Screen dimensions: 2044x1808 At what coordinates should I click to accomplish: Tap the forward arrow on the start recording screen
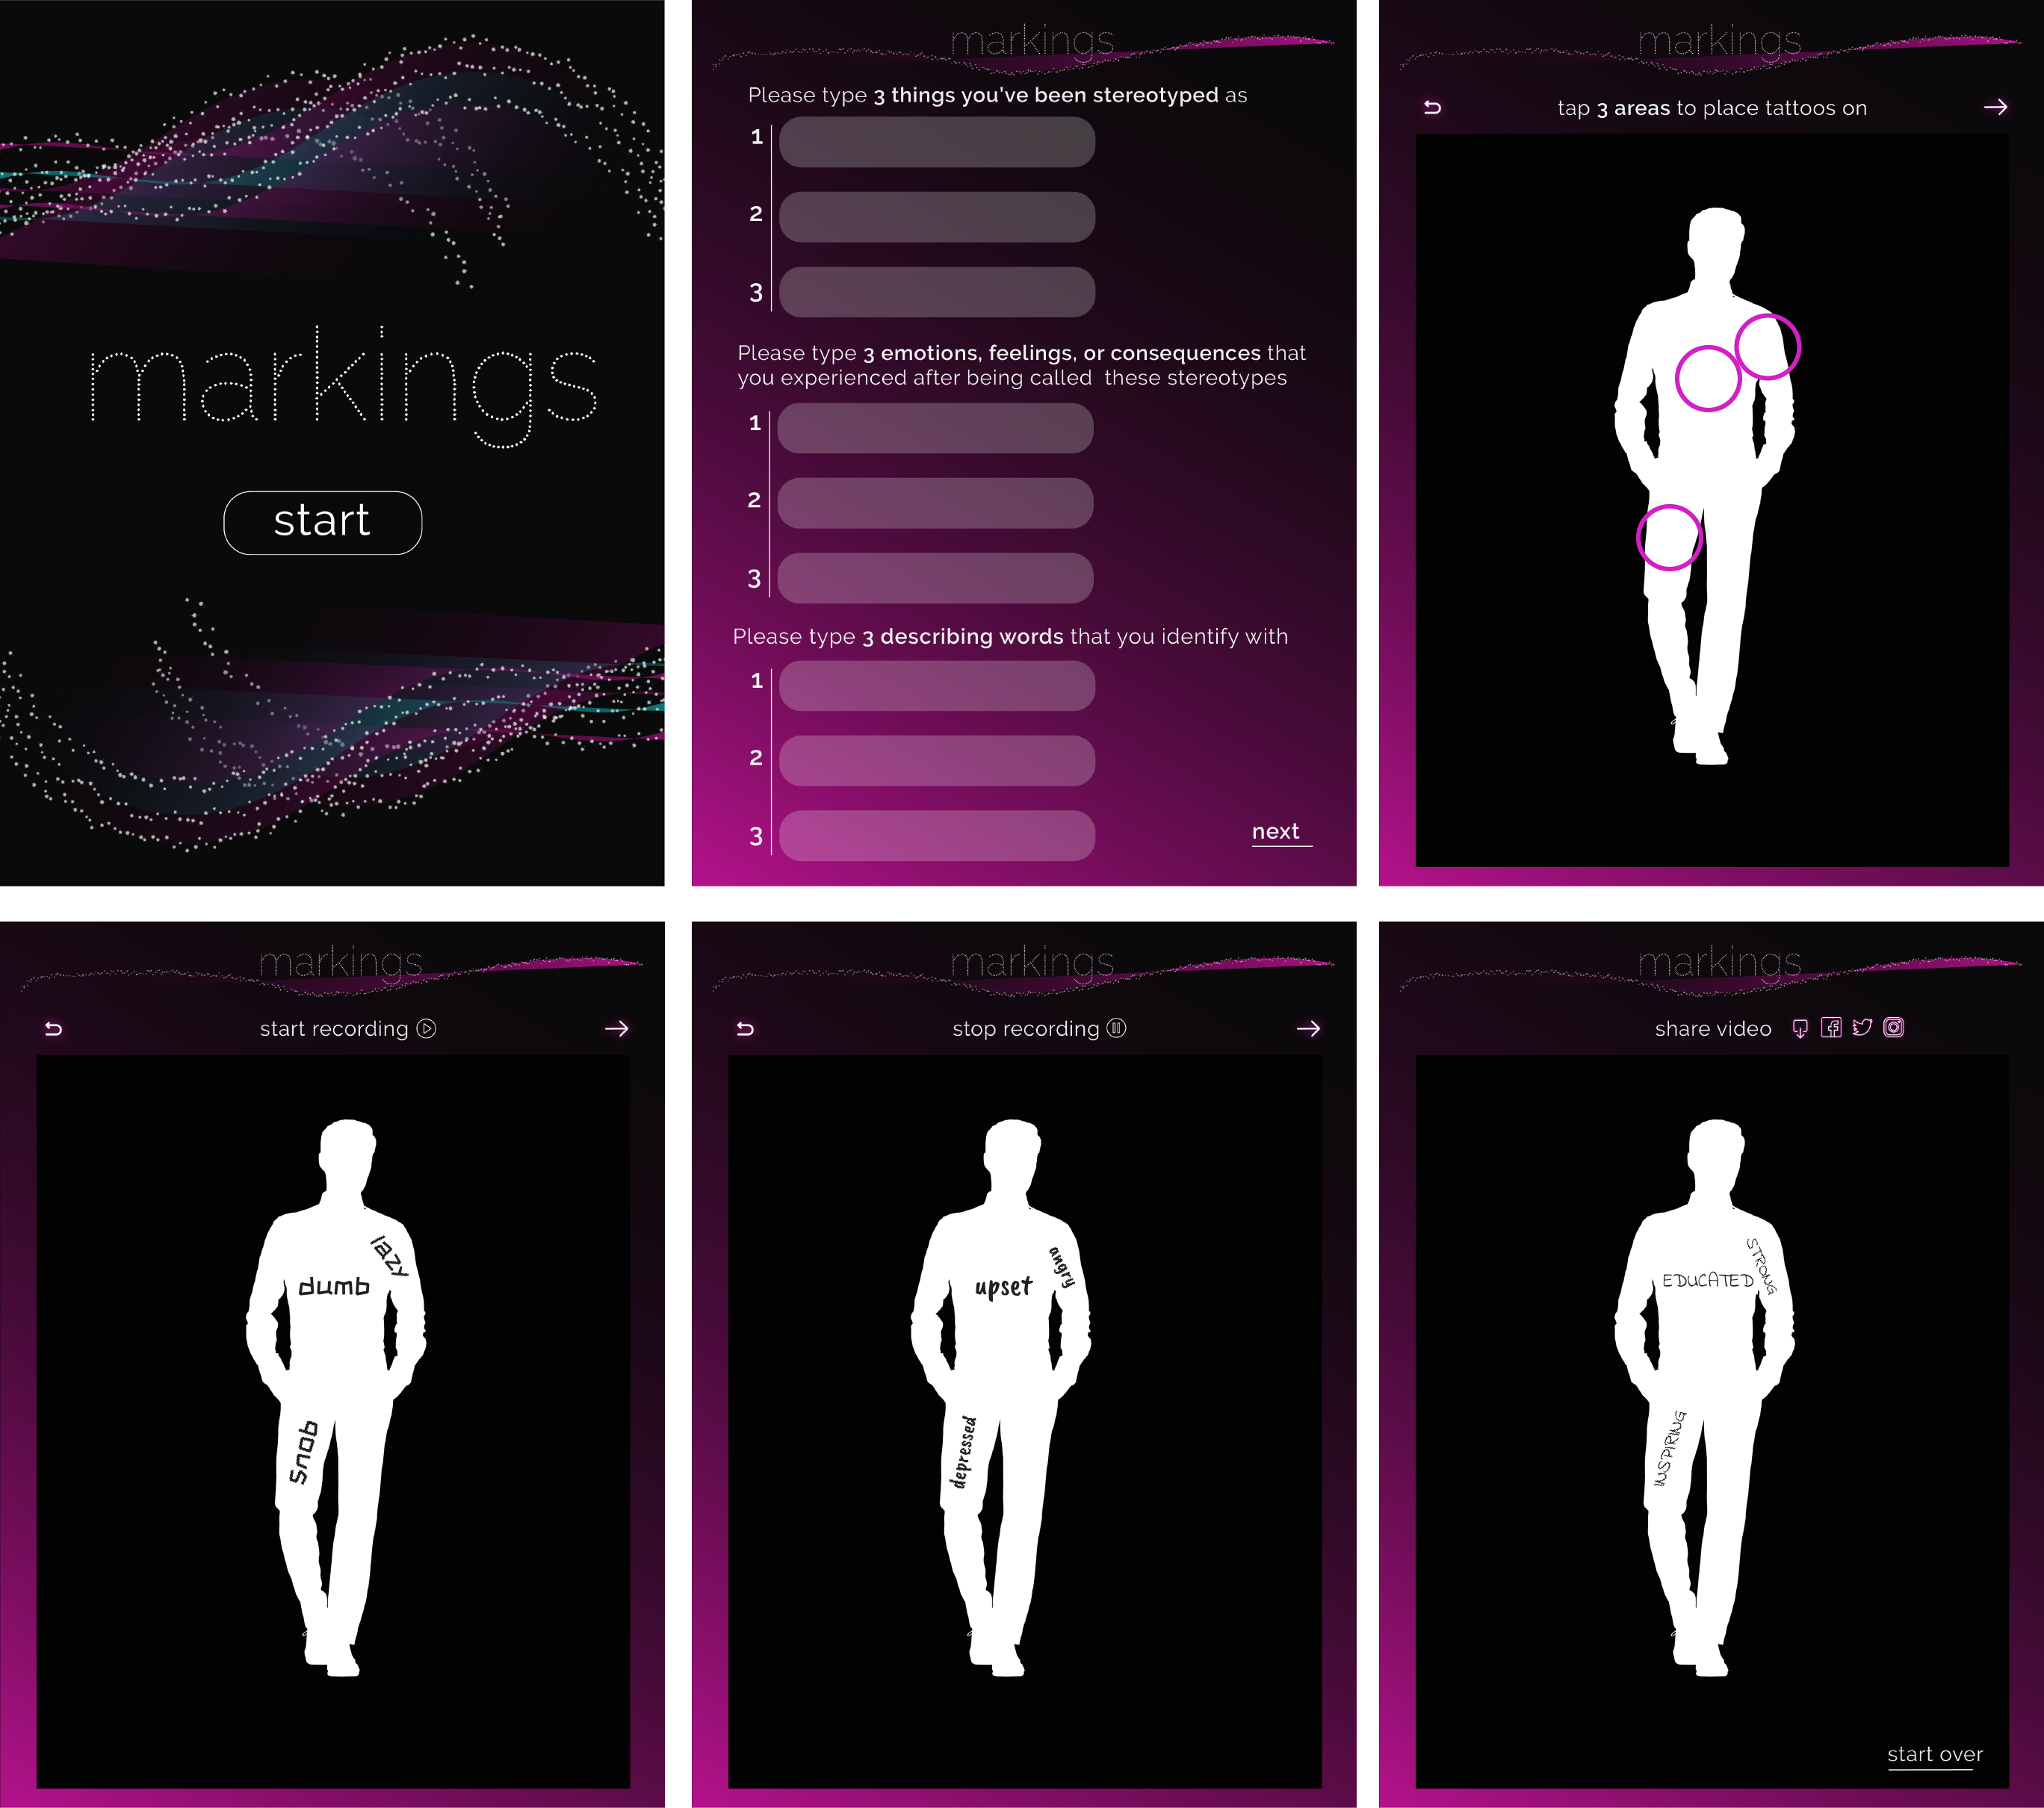coord(617,1028)
